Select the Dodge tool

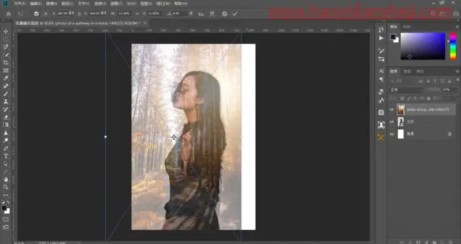[6, 140]
